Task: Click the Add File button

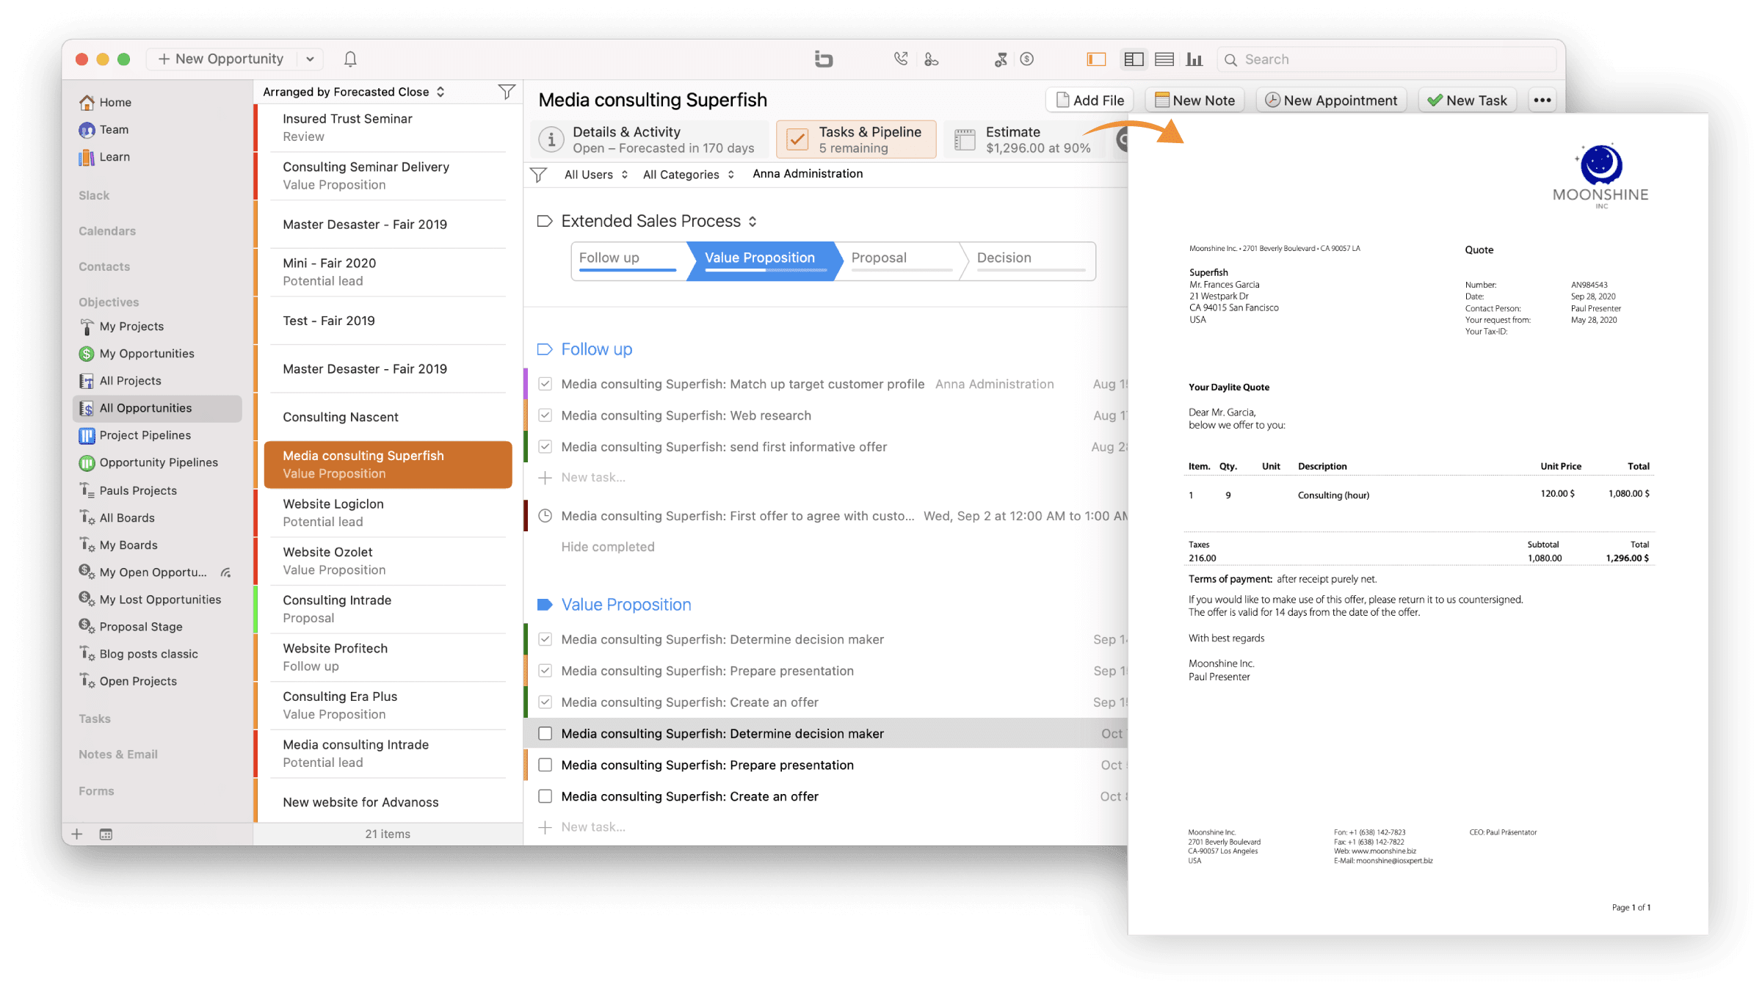Action: coord(1090,101)
